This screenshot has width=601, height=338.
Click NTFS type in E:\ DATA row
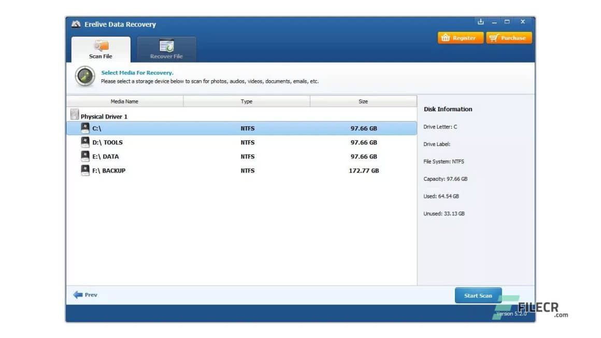248,156
